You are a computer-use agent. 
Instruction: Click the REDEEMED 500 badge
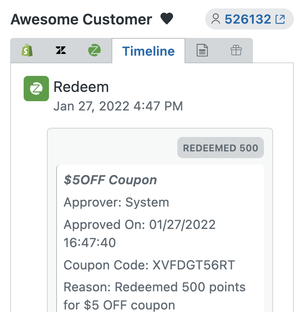220,148
